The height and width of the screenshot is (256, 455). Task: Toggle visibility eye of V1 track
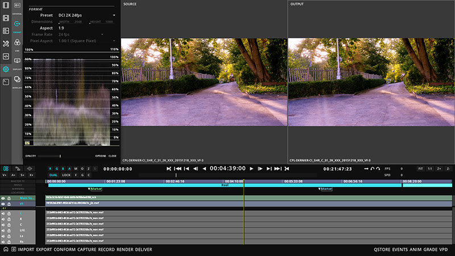pos(3,204)
